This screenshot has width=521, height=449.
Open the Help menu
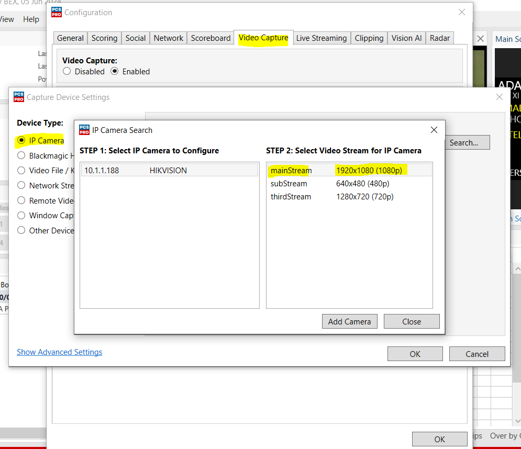click(x=31, y=19)
